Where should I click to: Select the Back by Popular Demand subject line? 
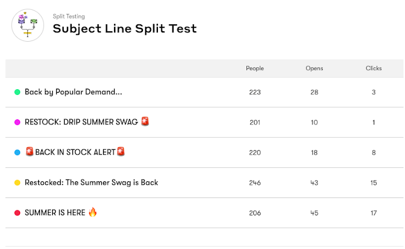pos(73,92)
